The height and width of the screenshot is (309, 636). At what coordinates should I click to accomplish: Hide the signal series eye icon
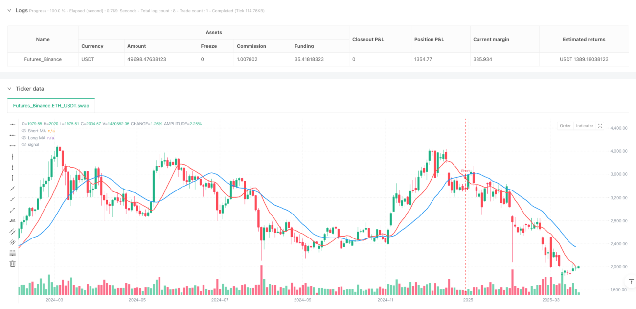point(23,144)
